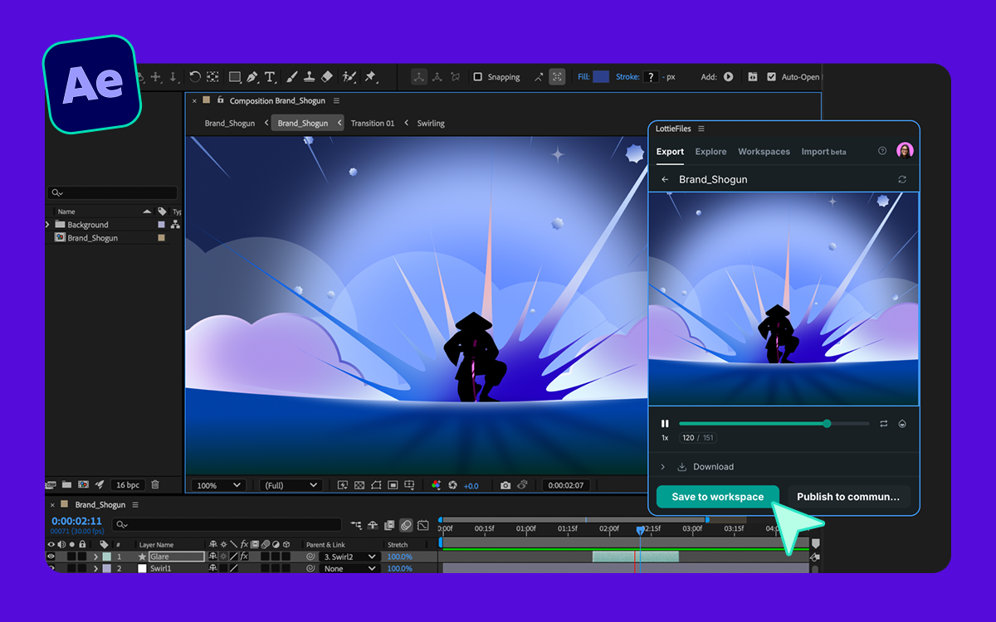Pause the LottieFiles animation preview
The height and width of the screenshot is (622, 996).
coord(665,424)
